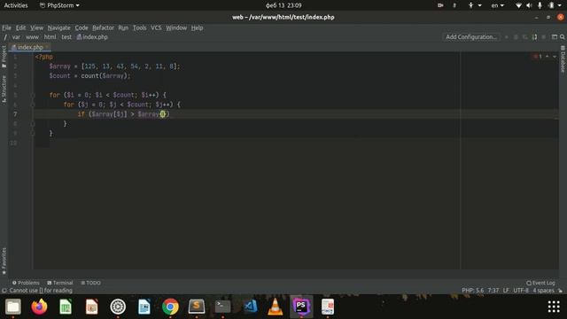Open the TODO tool window
Screen dimensions: 567x319
(x=90, y=283)
